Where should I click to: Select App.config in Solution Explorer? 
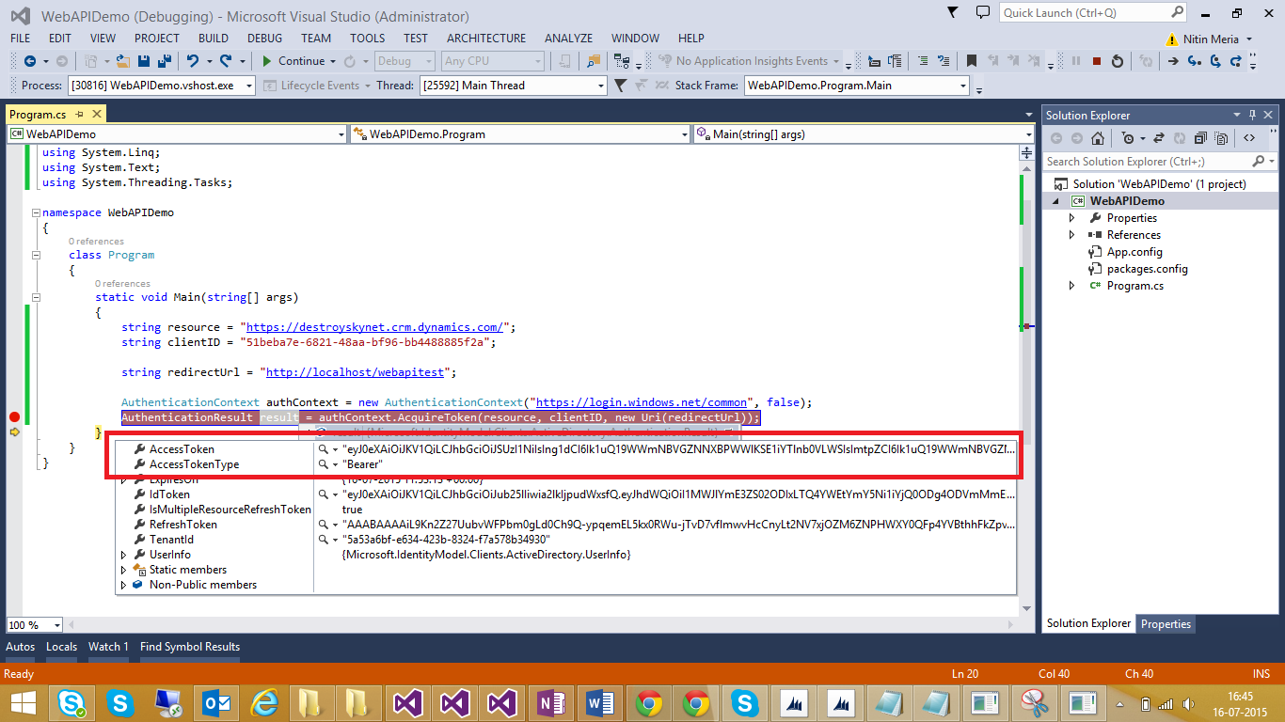click(x=1134, y=252)
